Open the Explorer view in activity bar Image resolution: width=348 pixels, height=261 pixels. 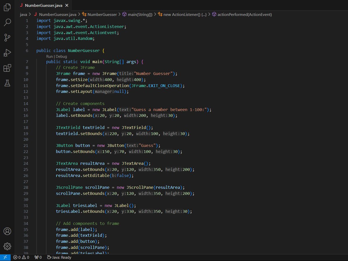(7, 8)
